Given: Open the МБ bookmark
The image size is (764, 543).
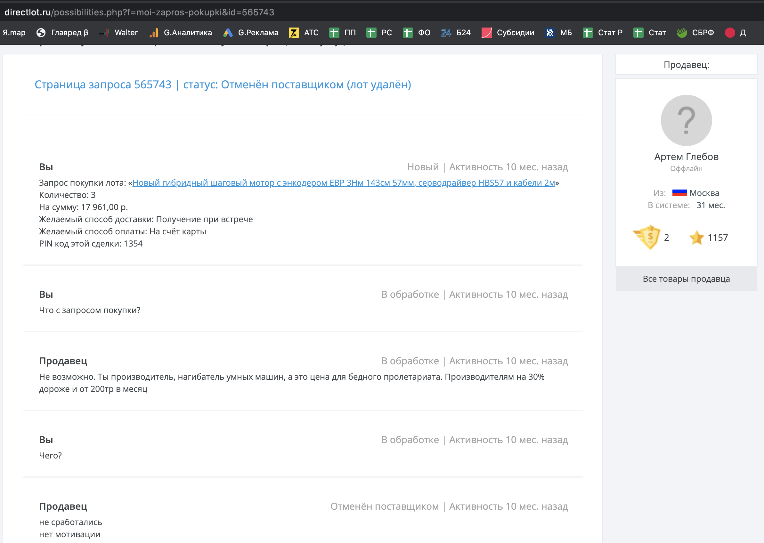Looking at the screenshot, I should [566, 32].
